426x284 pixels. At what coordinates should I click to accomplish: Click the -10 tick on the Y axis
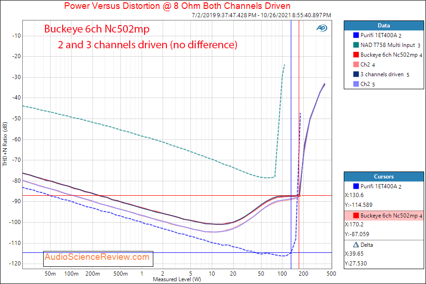16,36
